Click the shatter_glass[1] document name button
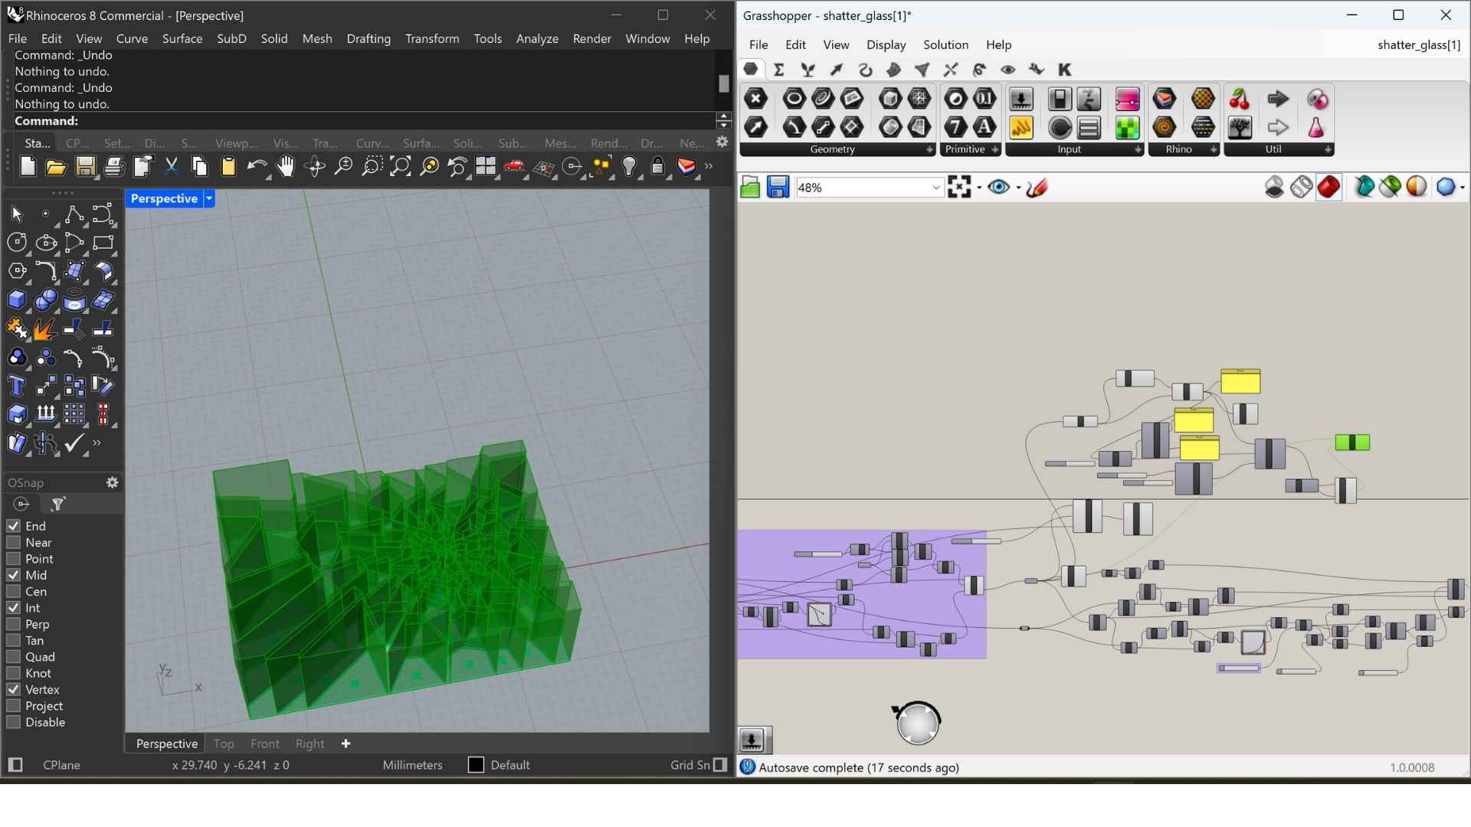This screenshot has width=1471, height=827. tap(1419, 44)
